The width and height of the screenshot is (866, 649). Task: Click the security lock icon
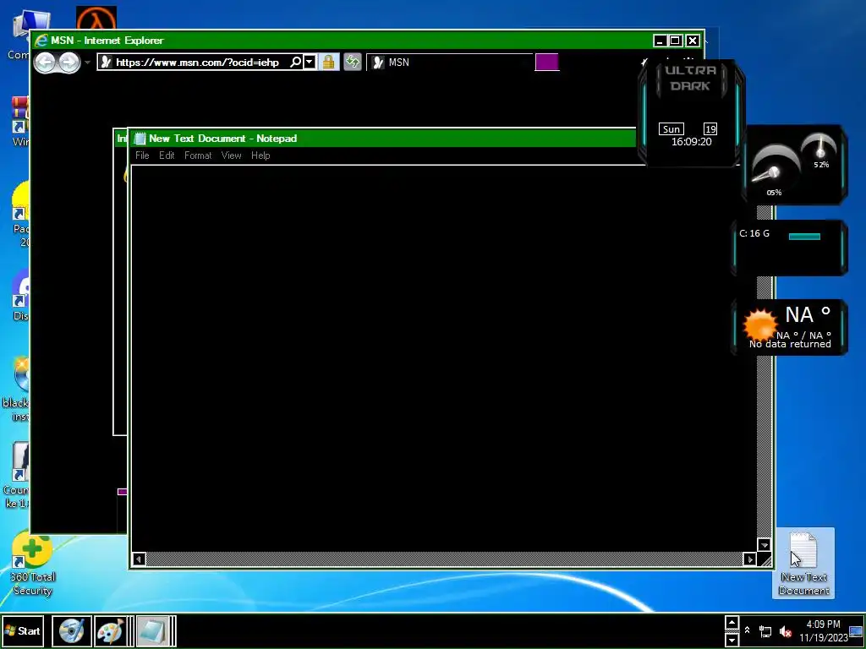329,62
